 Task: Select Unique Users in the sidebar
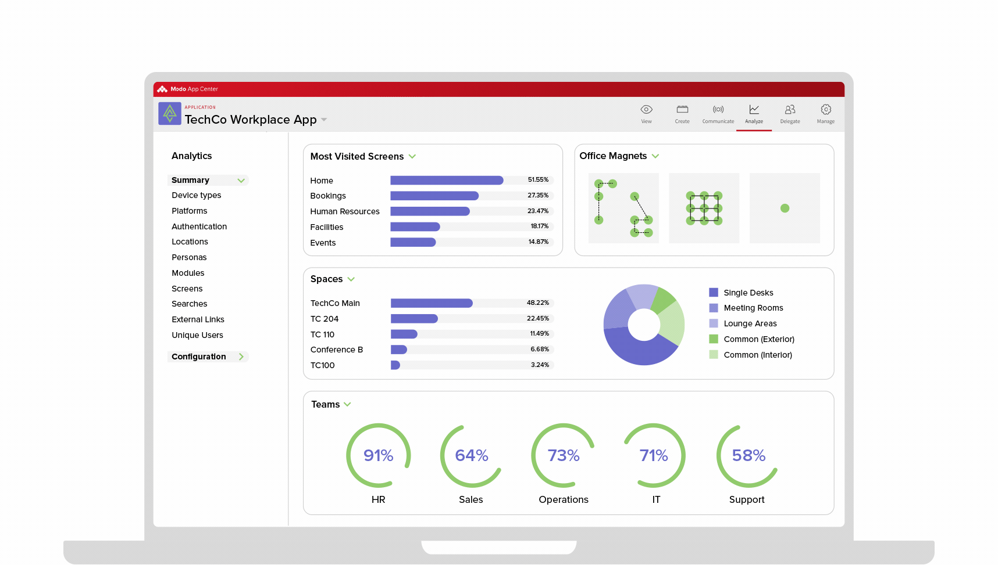(x=197, y=336)
